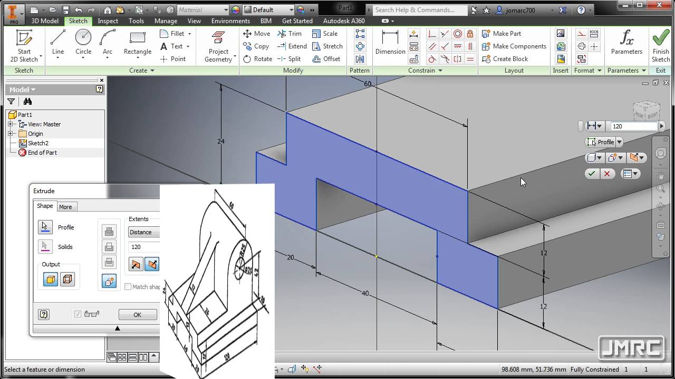
Task: Choose Join operation in Extrude dialog
Action: point(109,232)
